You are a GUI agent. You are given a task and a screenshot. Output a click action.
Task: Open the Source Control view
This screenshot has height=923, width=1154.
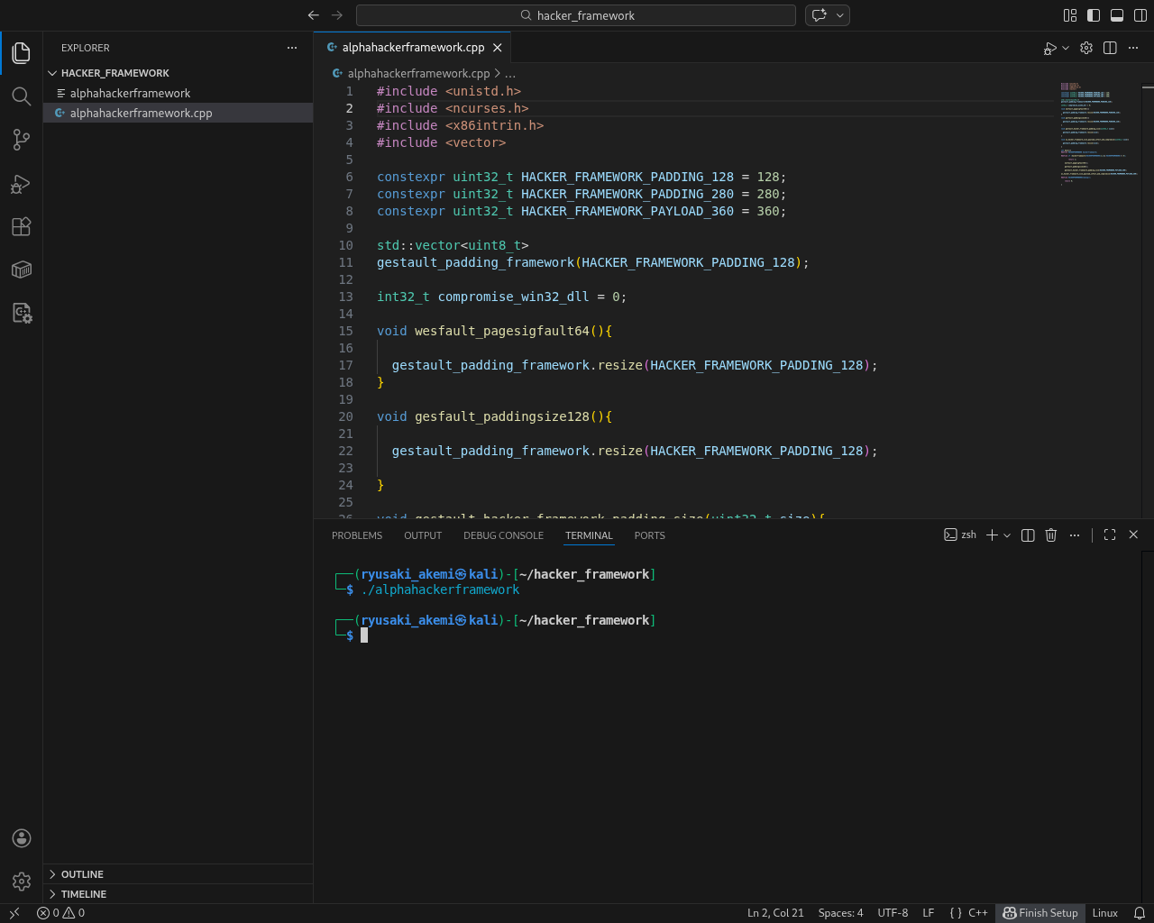click(22, 140)
